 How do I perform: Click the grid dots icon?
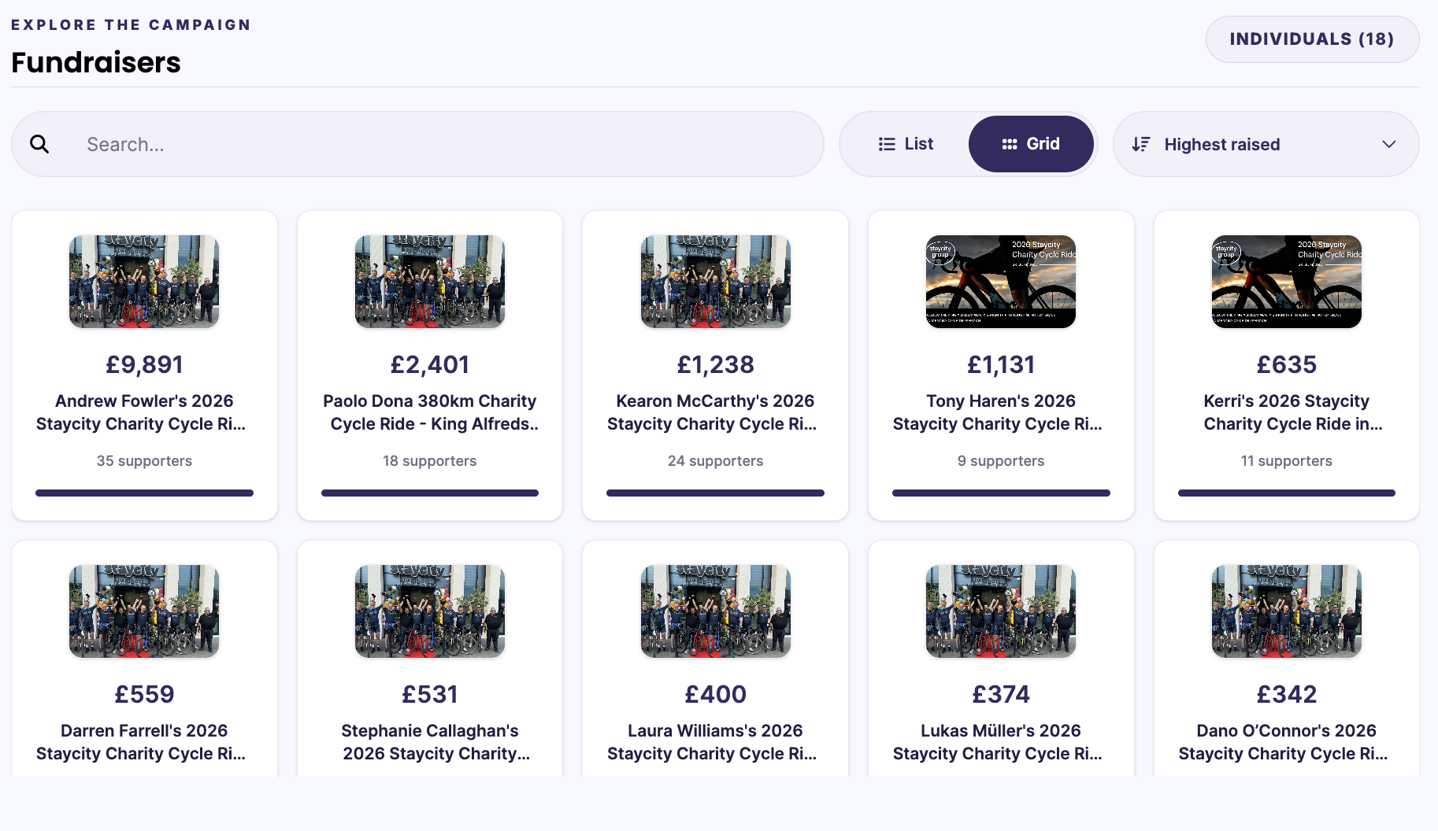pyautogui.click(x=1010, y=144)
